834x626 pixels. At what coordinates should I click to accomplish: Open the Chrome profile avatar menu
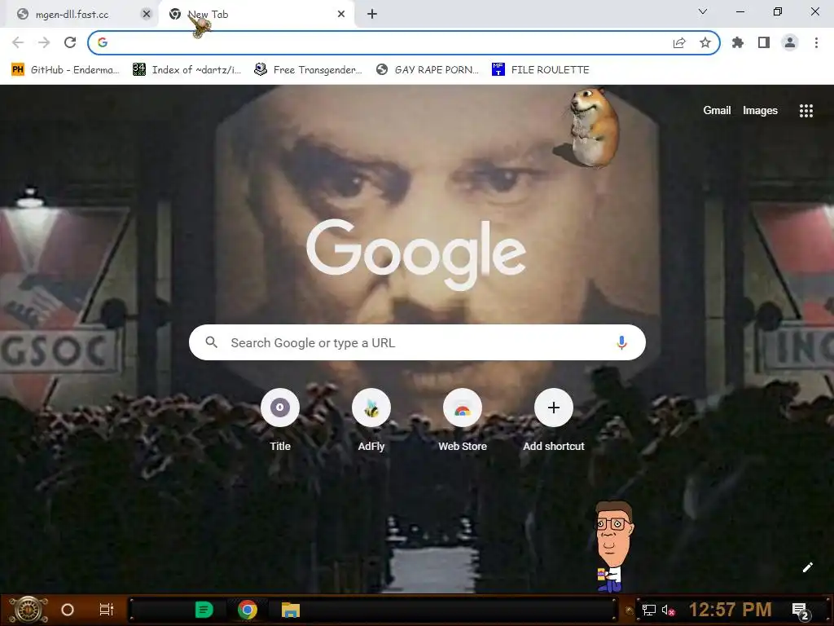pos(790,42)
